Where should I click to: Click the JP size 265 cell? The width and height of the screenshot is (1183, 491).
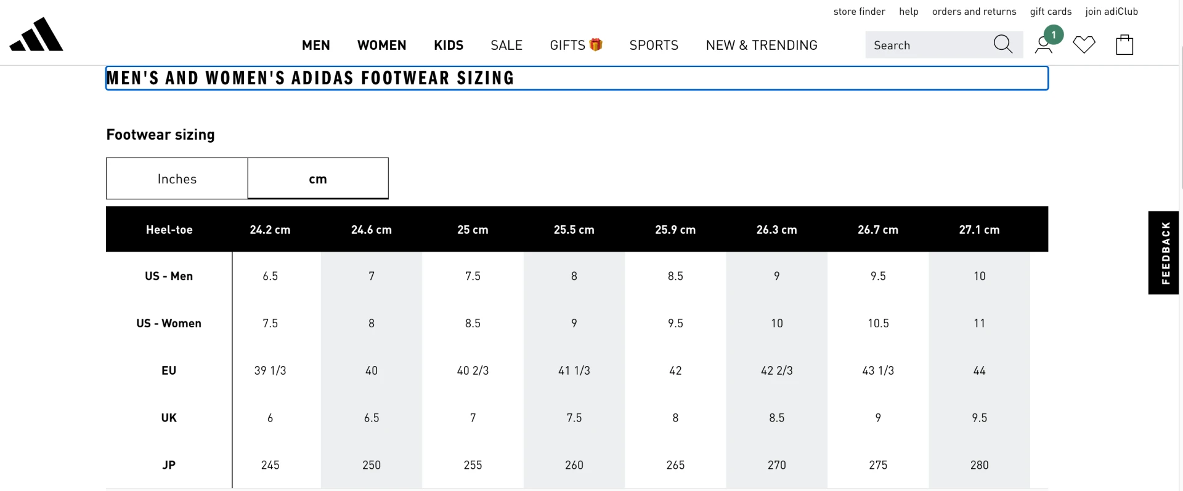click(x=676, y=465)
